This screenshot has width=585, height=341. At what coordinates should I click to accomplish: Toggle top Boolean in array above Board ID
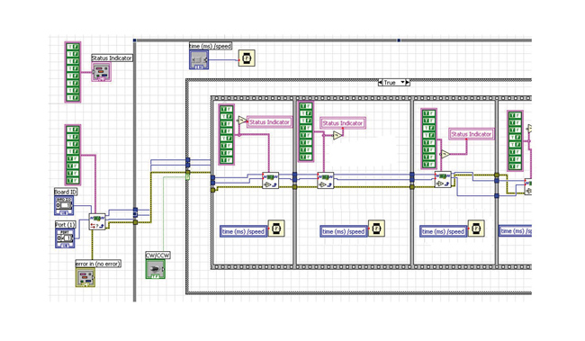[x=73, y=130]
